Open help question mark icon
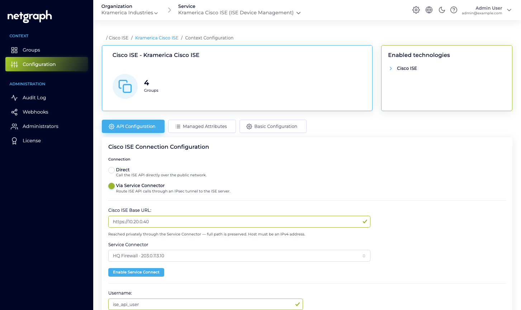Viewport: 521px width, 310px height. click(454, 10)
